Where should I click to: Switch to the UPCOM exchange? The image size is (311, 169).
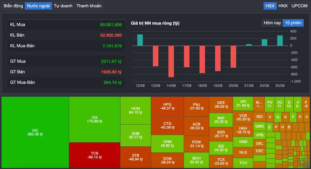click(299, 6)
